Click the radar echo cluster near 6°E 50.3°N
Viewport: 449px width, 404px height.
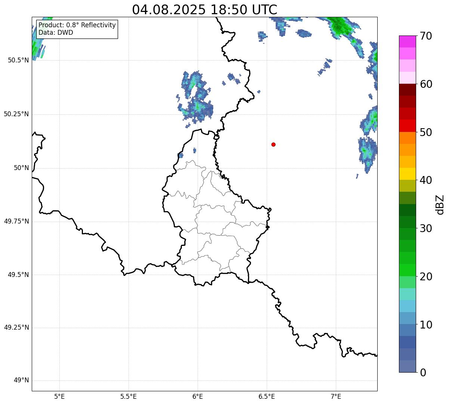click(195, 98)
